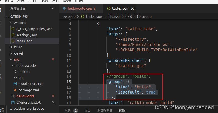Click the "/home/kandi/catkin_ws" path string
The height and width of the screenshot is (113, 218).
(143, 45)
